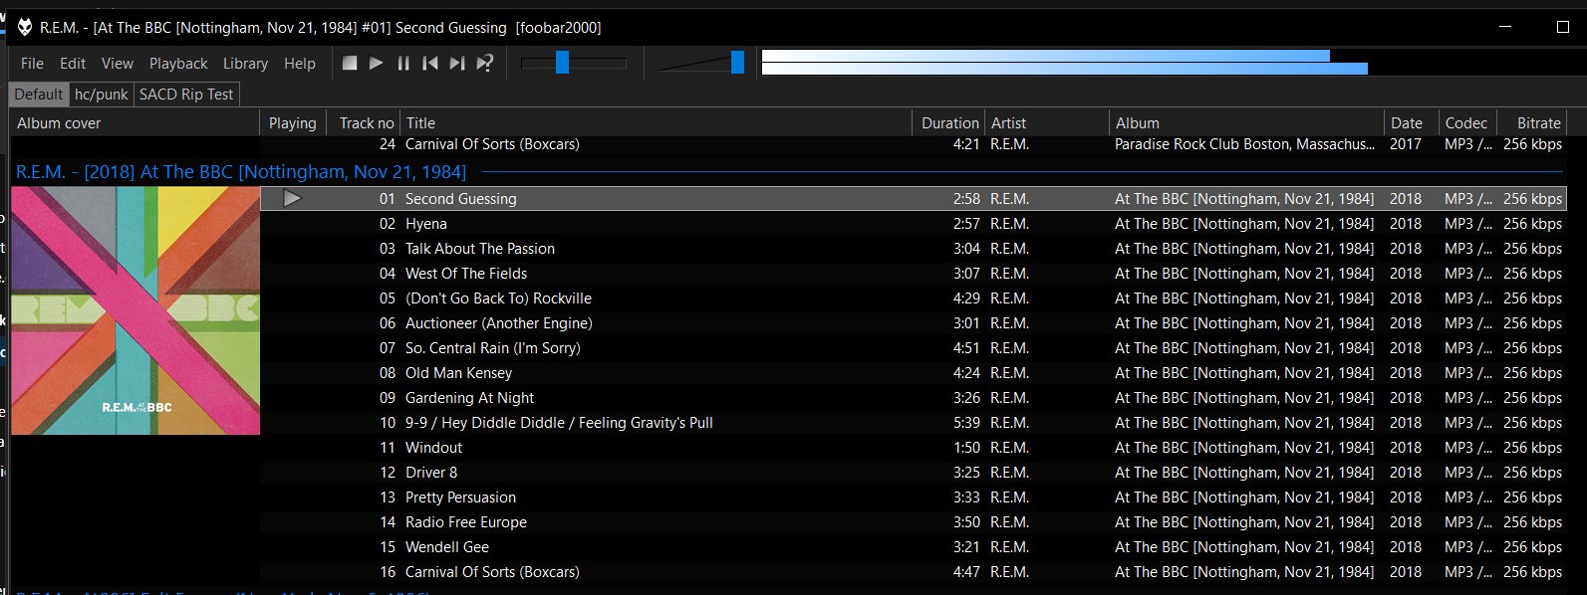This screenshot has width=1587, height=595.
Task: Pause the current track
Action: [403, 63]
